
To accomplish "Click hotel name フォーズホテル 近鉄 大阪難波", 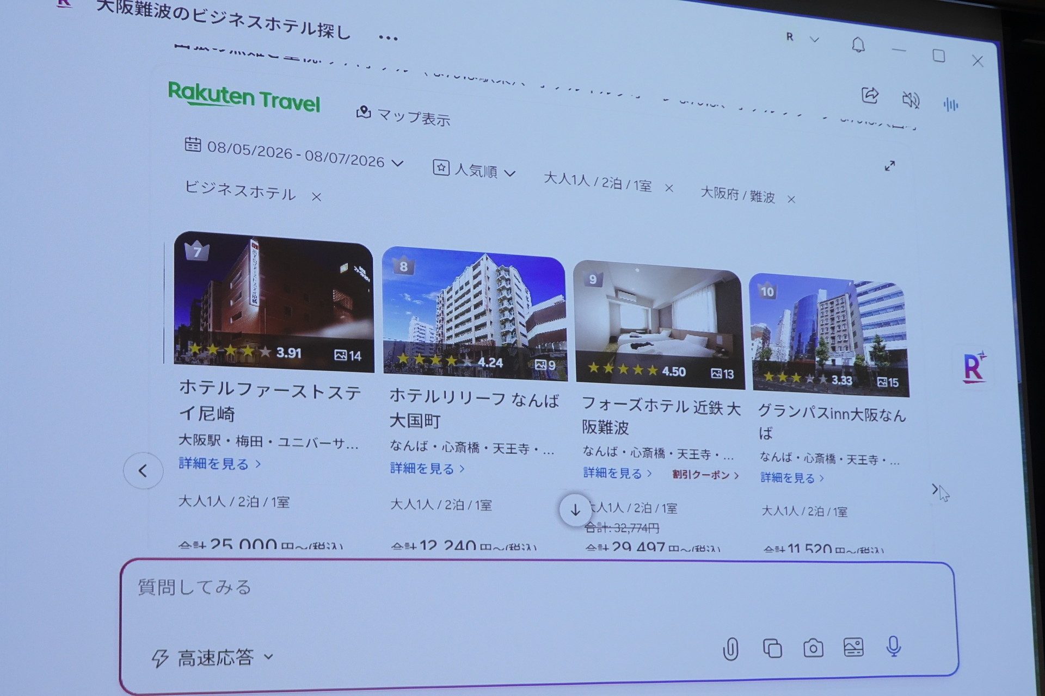I will point(661,416).
